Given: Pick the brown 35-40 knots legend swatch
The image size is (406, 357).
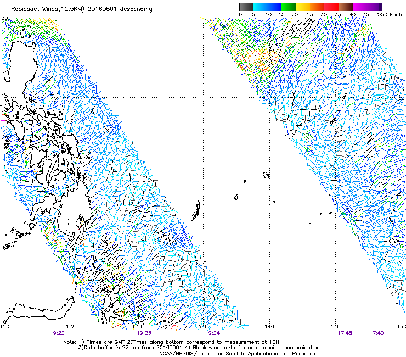Looking at the screenshot, I should click(346, 7).
